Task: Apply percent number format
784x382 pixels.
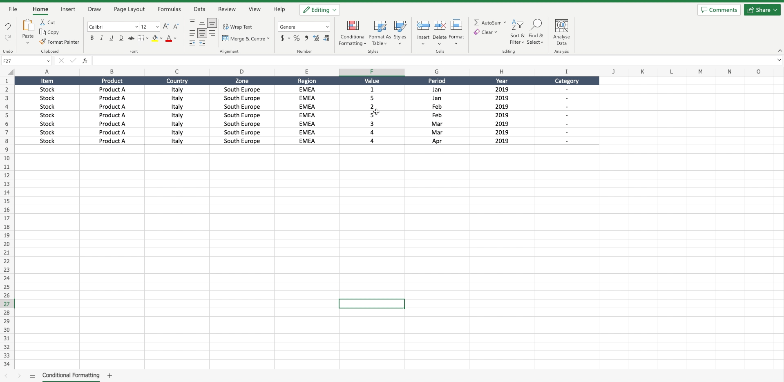Action: click(x=297, y=38)
